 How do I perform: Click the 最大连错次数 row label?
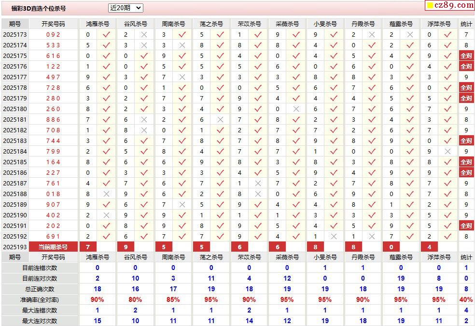40,310
